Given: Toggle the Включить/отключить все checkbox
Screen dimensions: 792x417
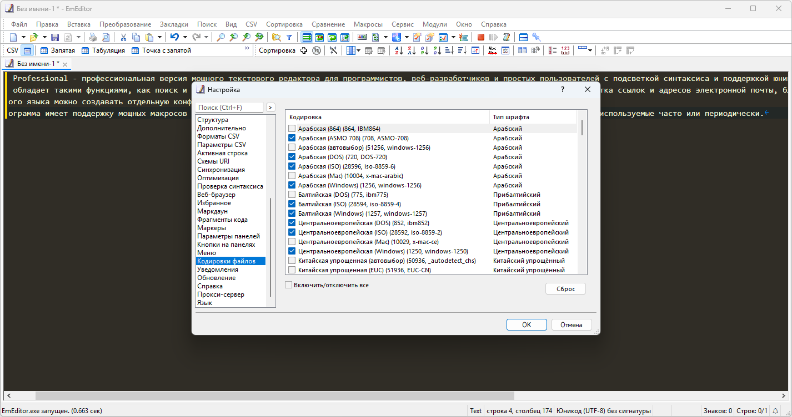Looking at the screenshot, I should click(289, 285).
